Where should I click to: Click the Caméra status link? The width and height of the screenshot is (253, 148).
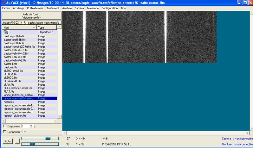[237, 139]
